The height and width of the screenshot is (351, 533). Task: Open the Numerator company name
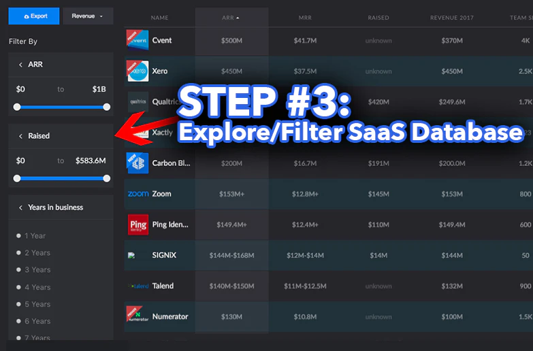point(170,317)
